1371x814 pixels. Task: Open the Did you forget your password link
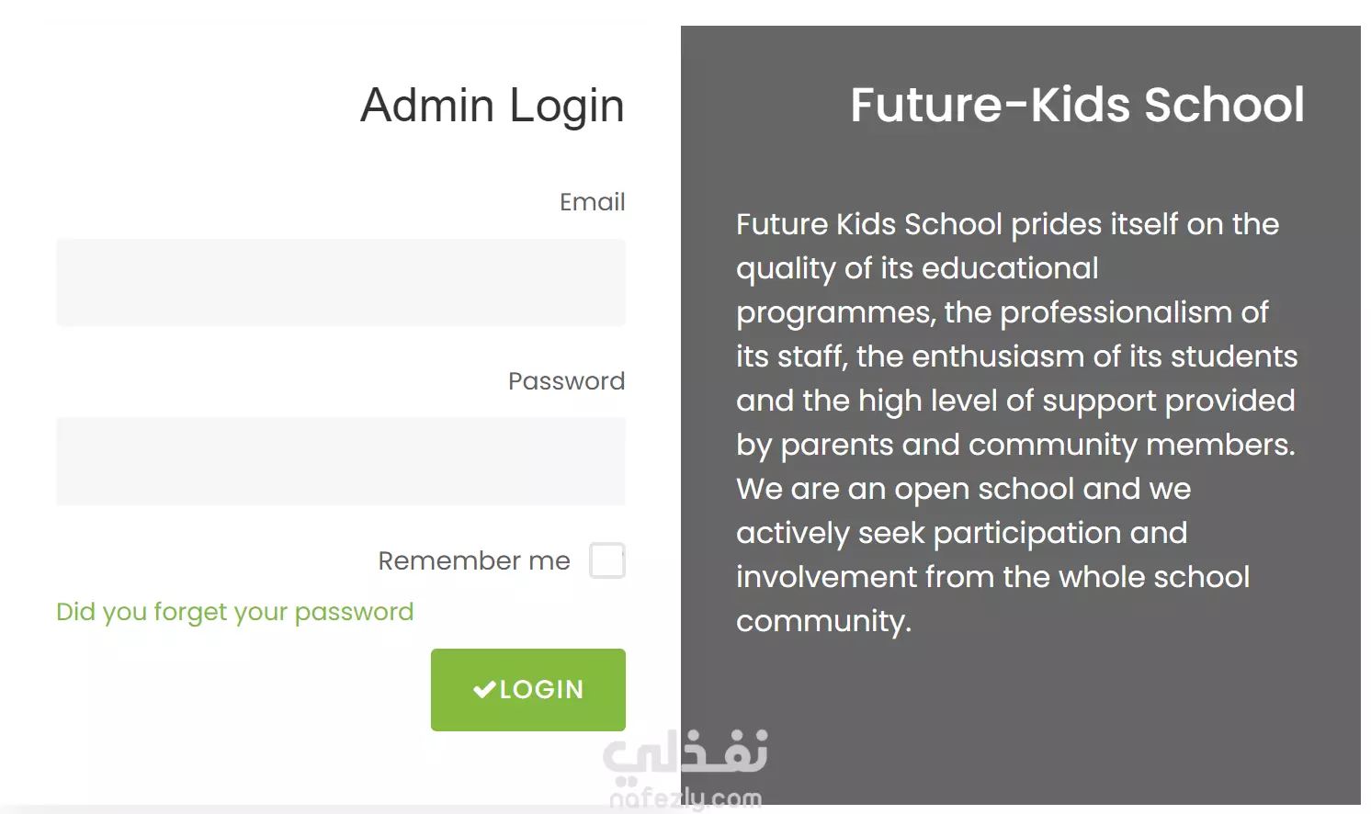235,612
